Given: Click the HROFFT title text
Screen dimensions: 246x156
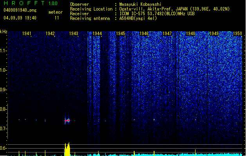Looking at the screenshot, I should (x=24, y=3).
